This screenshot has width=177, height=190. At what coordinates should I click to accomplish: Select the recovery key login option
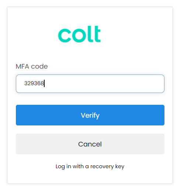click(x=90, y=166)
